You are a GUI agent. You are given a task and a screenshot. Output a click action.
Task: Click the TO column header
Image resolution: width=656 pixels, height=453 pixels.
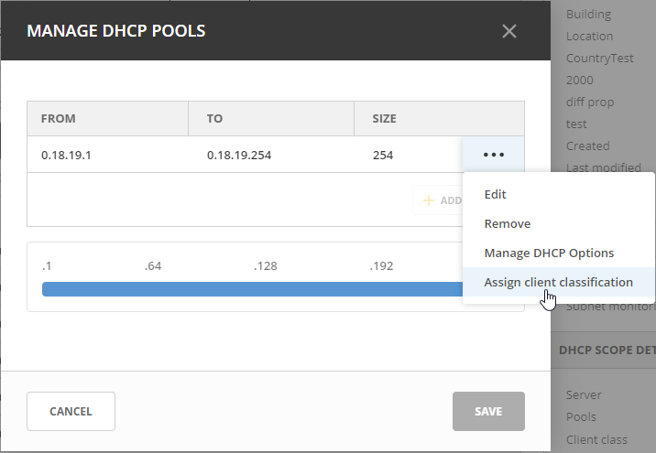[214, 119]
